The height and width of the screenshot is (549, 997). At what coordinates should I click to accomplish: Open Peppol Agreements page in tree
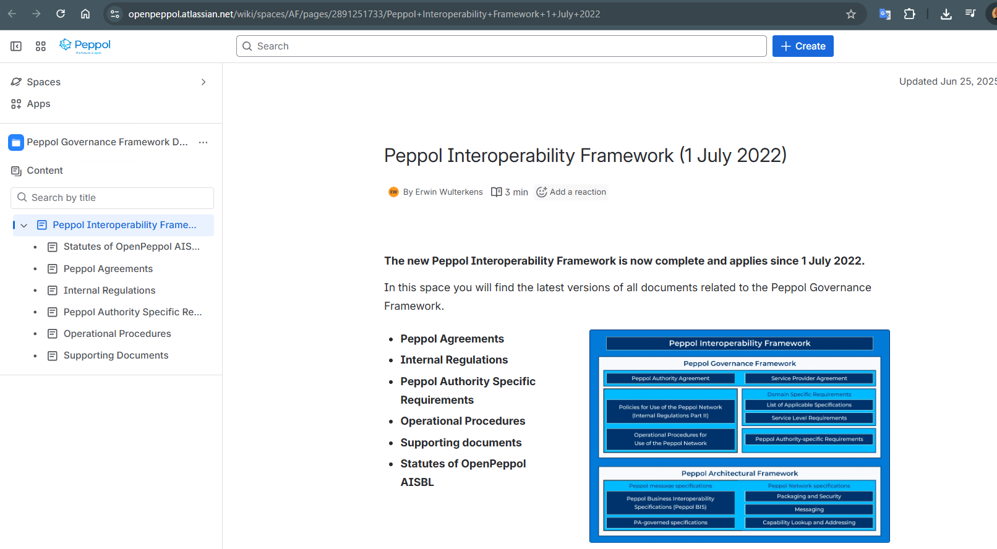coord(108,269)
